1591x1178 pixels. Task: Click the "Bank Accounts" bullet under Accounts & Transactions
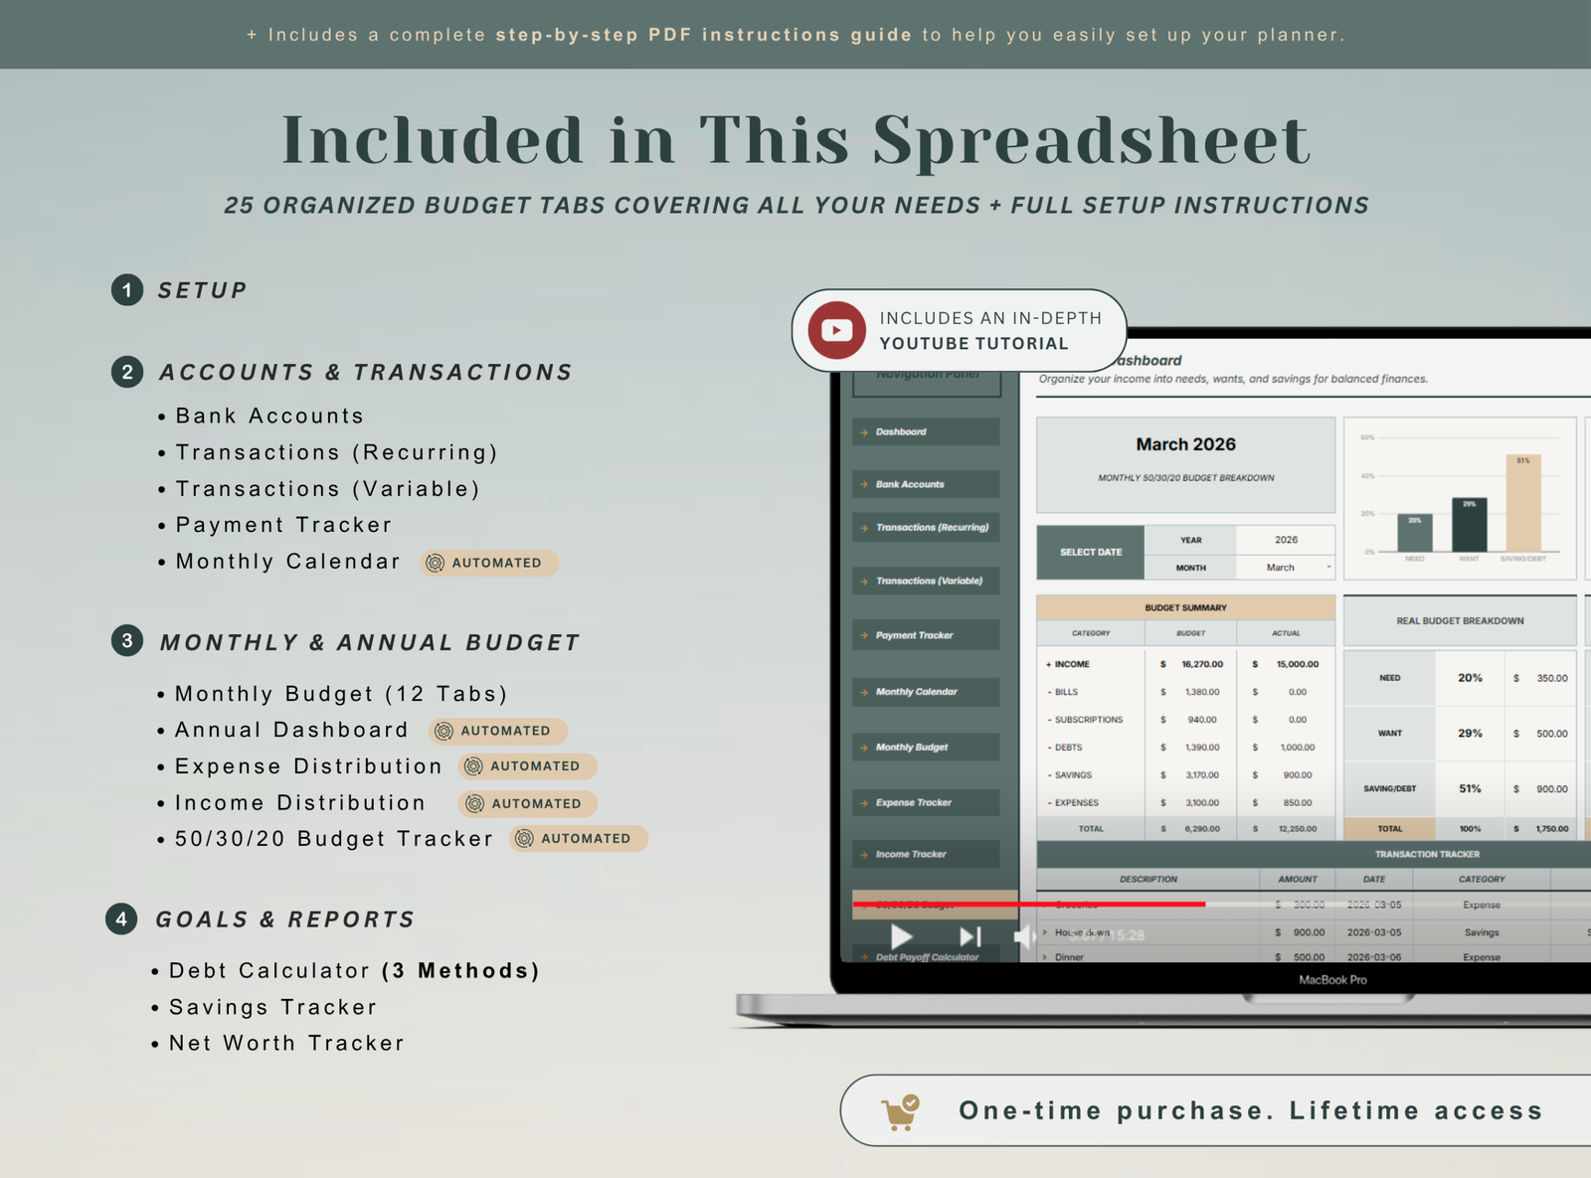269,417
